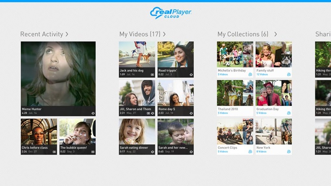Open the Michelle's Birthday collection photo
This screenshot has width=331, height=186.
click(235, 54)
